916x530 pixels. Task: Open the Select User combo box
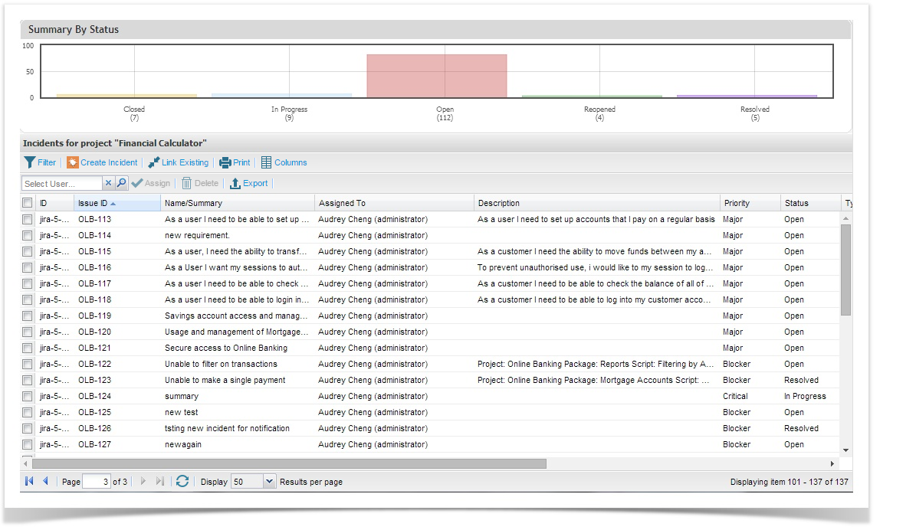[61, 184]
